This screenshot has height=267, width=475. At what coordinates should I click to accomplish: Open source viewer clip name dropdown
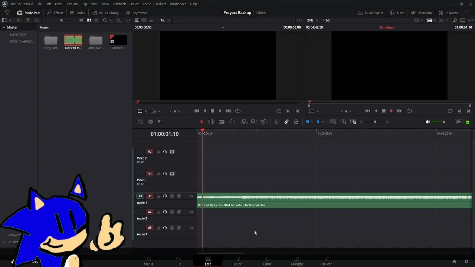pos(223,27)
